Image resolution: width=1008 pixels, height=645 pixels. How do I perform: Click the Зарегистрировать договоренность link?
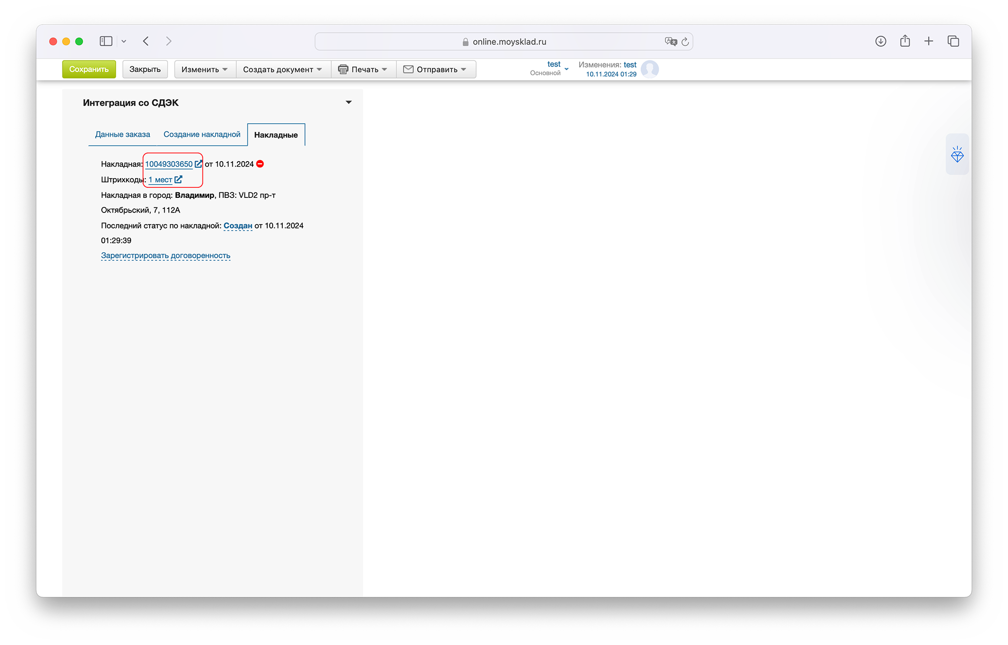coord(165,255)
